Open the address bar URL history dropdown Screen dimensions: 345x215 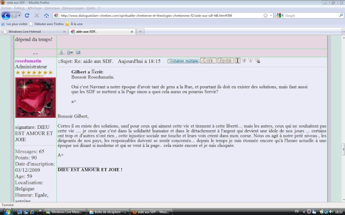(271, 16)
